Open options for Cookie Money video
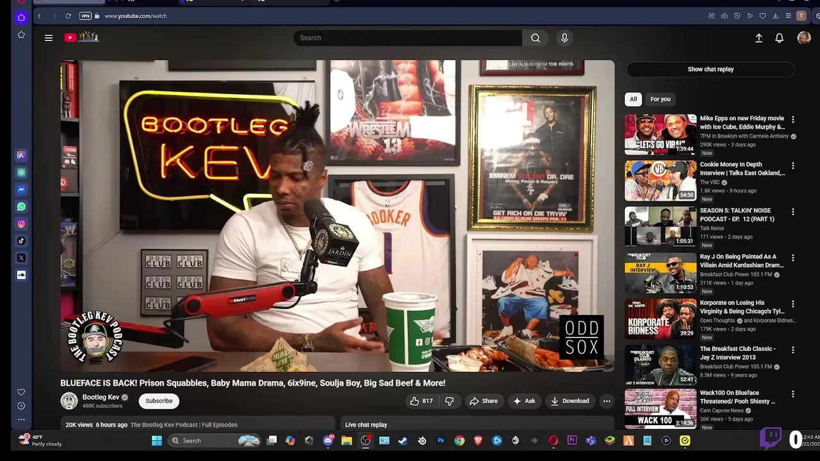Viewport: 820px width, 461px height. coord(793,166)
